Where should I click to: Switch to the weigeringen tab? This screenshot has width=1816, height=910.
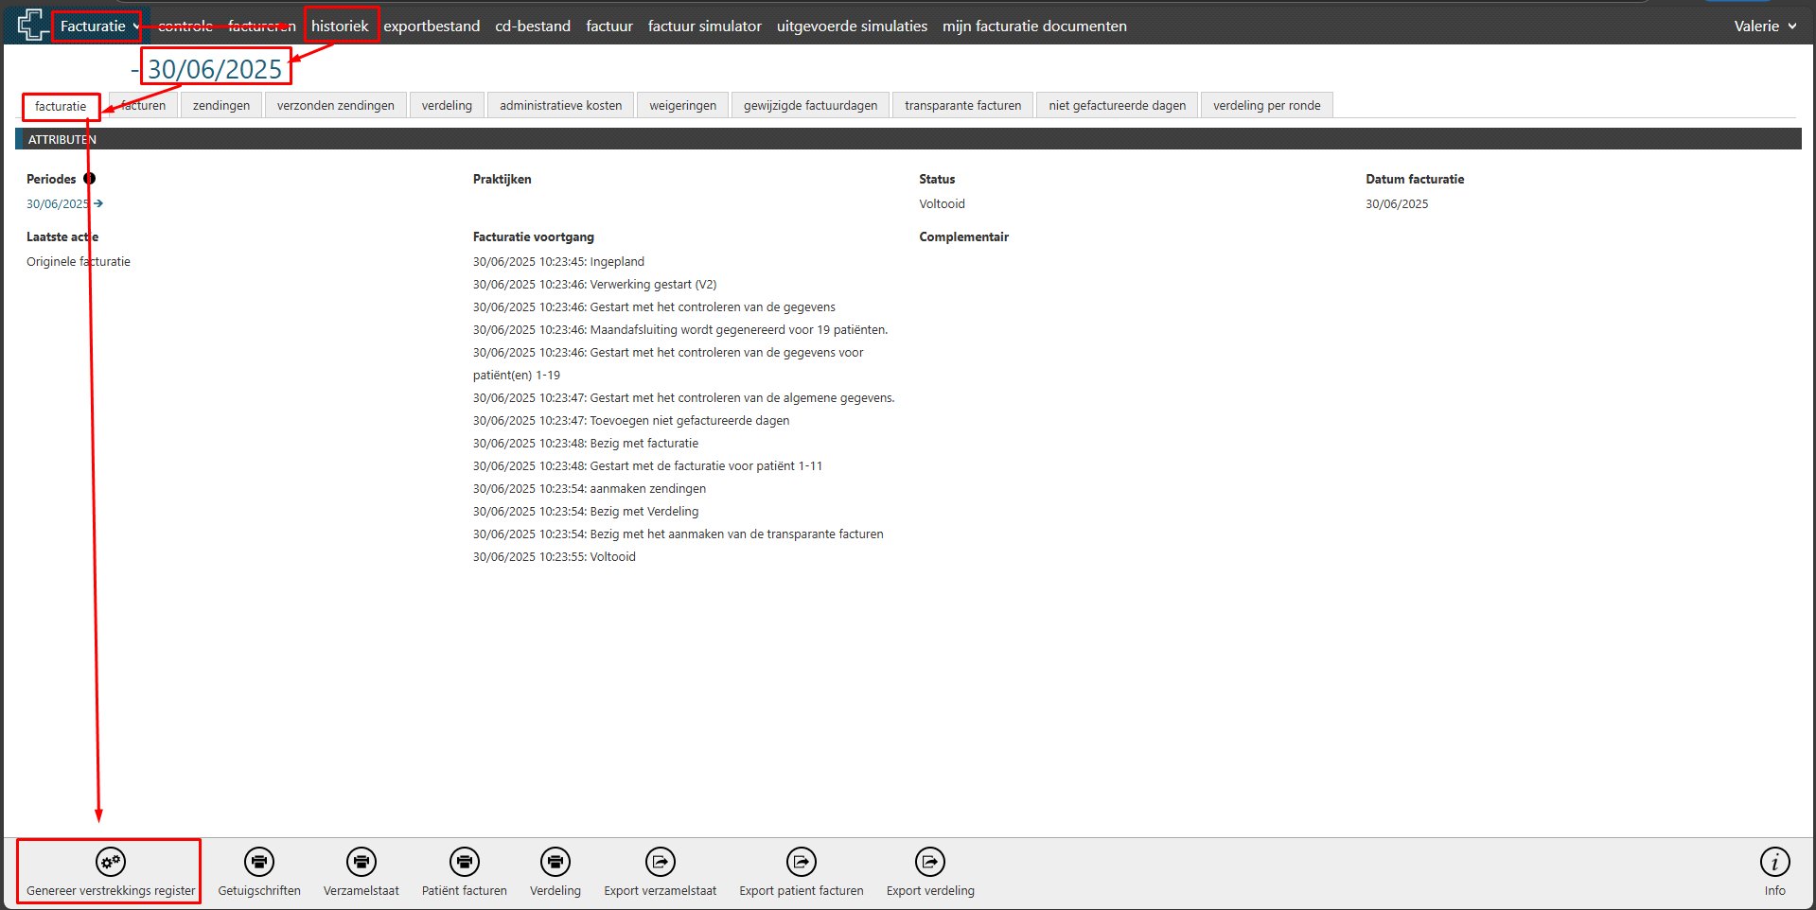pos(683,105)
